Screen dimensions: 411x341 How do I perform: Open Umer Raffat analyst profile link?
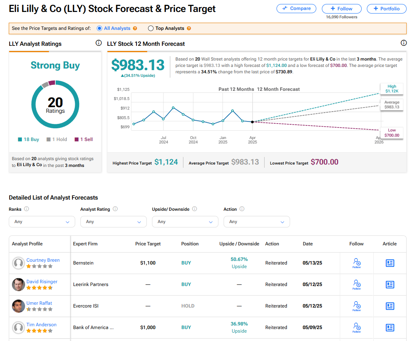coord(39,303)
